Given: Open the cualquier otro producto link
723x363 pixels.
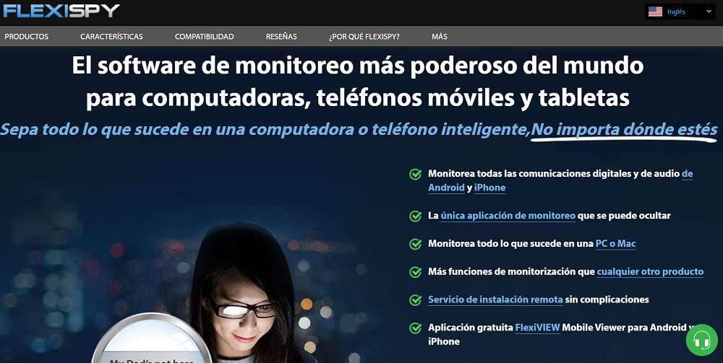Looking at the screenshot, I should click(650, 271).
